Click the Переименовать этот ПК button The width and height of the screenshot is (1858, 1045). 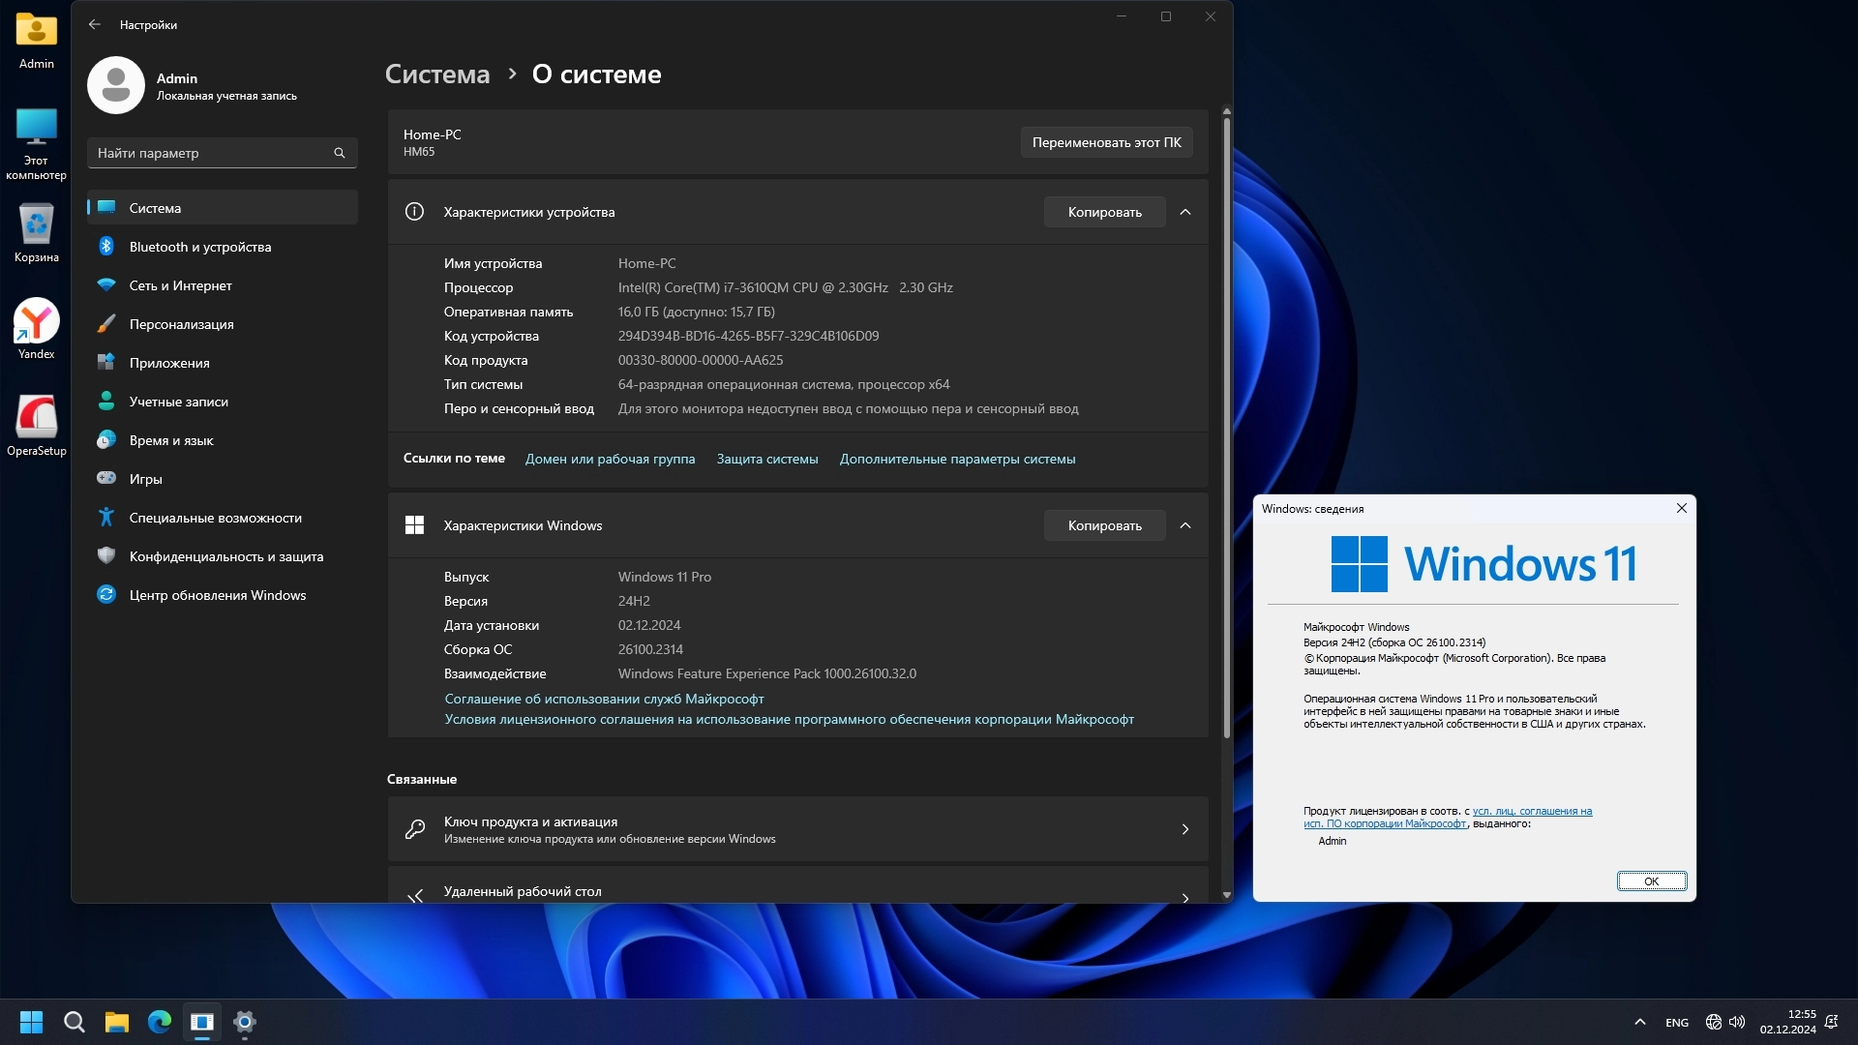pos(1106,142)
